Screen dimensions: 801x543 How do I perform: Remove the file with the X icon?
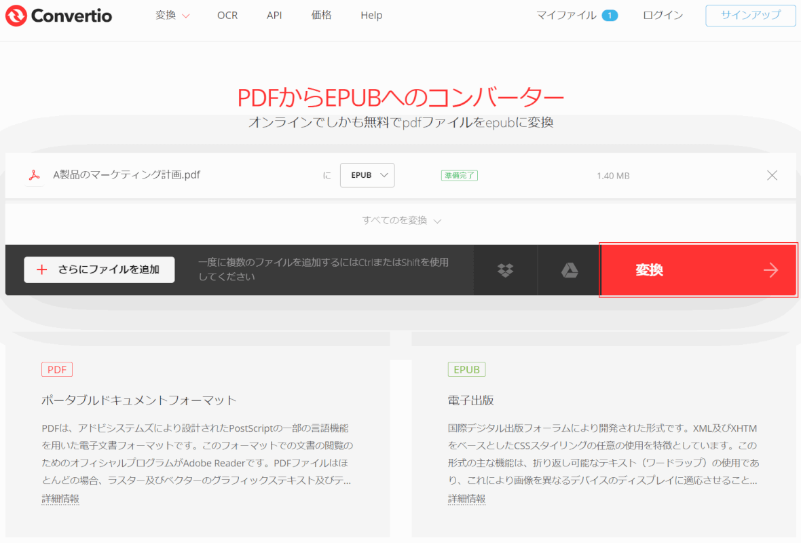(772, 175)
